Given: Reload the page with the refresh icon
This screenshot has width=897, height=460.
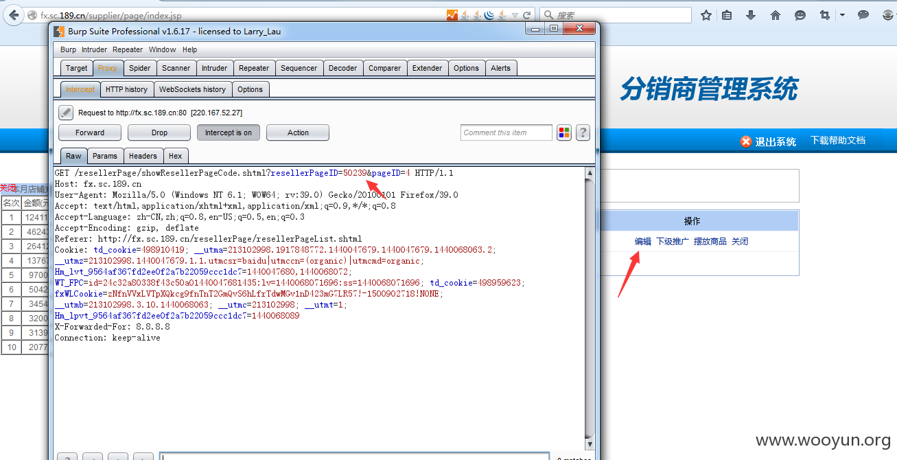Looking at the screenshot, I should (x=527, y=14).
